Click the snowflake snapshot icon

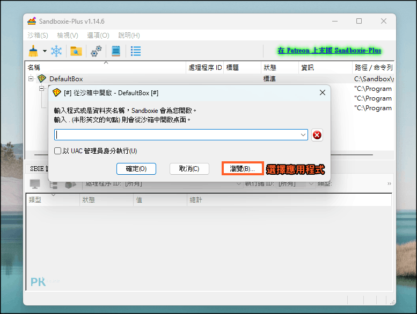(56, 51)
